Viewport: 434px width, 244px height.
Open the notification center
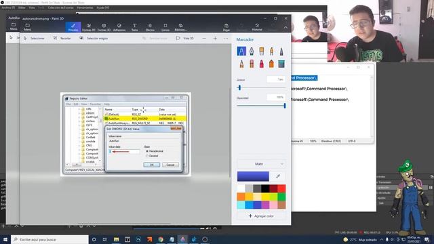coord(427,239)
